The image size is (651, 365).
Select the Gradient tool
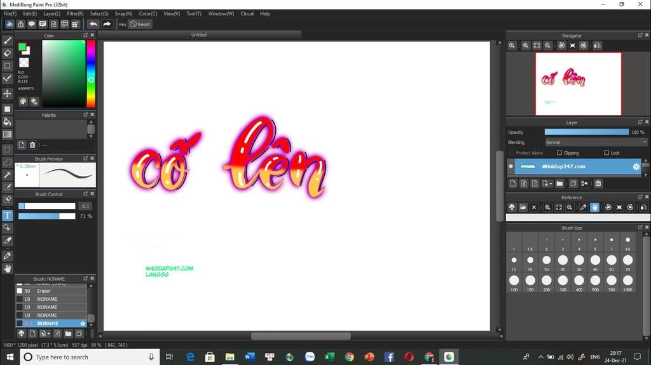tap(7, 134)
